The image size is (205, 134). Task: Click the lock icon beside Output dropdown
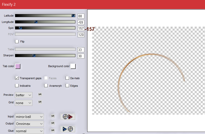pos(53,123)
